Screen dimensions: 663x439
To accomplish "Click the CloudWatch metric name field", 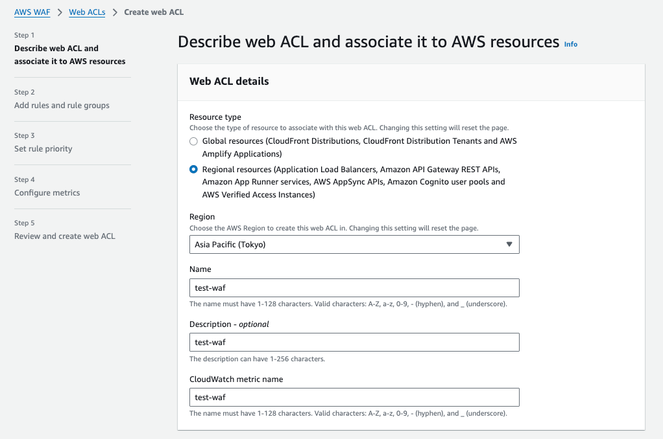I will pyautogui.click(x=354, y=397).
